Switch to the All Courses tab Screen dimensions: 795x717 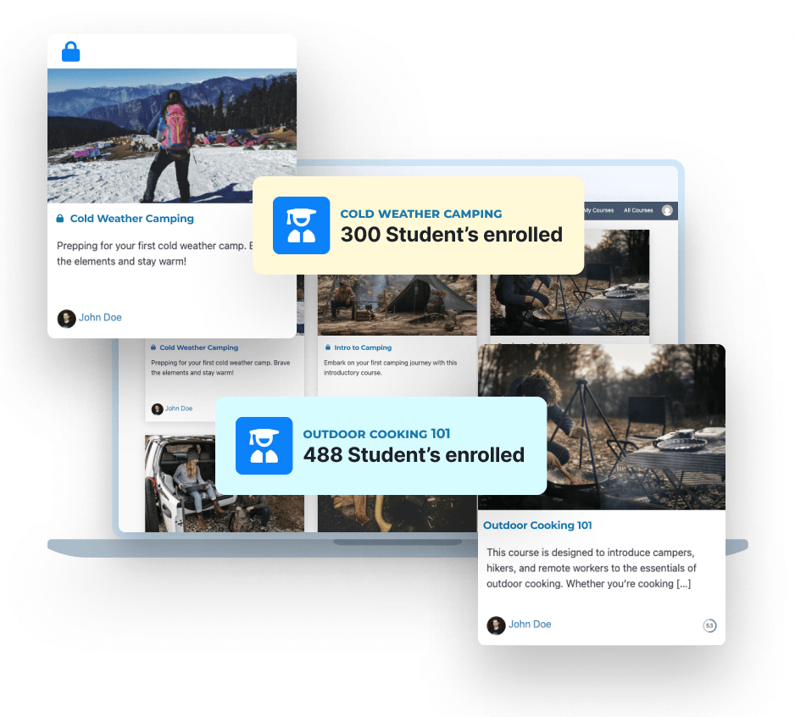pyautogui.click(x=638, y=210)
